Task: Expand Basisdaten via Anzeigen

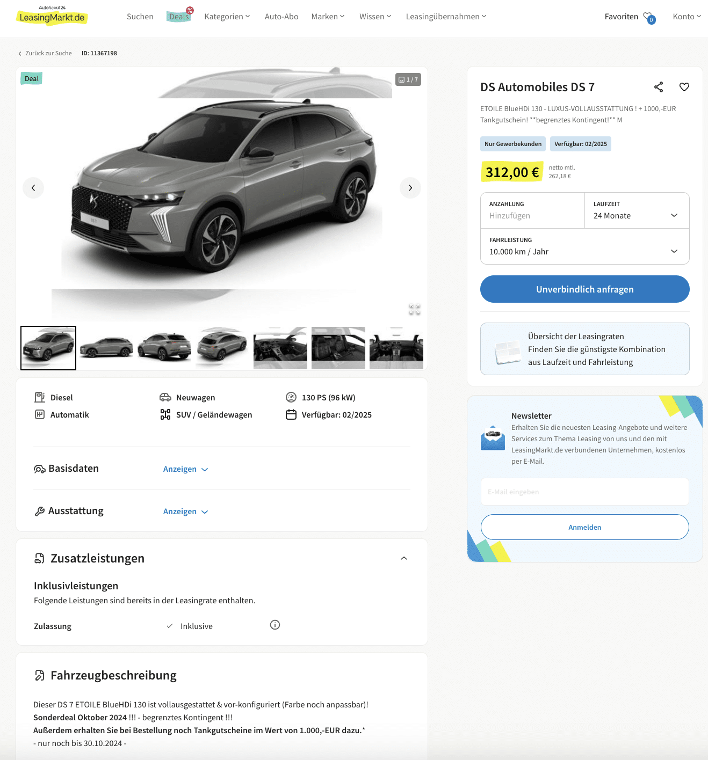Action: 185,469
